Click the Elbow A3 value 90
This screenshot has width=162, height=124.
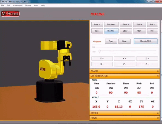click(x=126, y=93)
